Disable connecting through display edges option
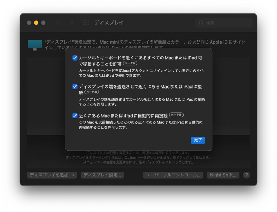277x212 pixels. (x=75, y=87)
